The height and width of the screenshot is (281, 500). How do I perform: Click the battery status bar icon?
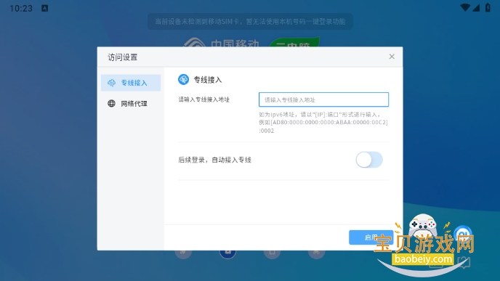pos(488,8)
